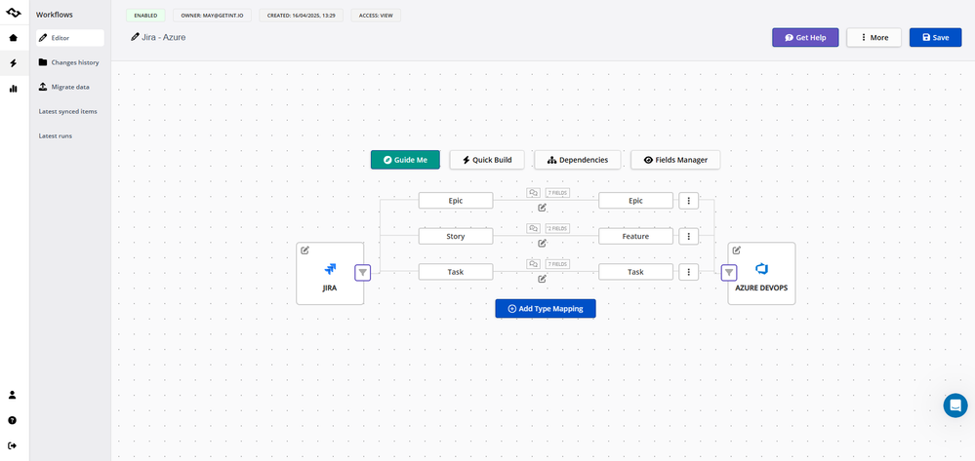975x461 pixels.
Task: Click the Jira - Azure workflow title
Action: tap(164, 37)
